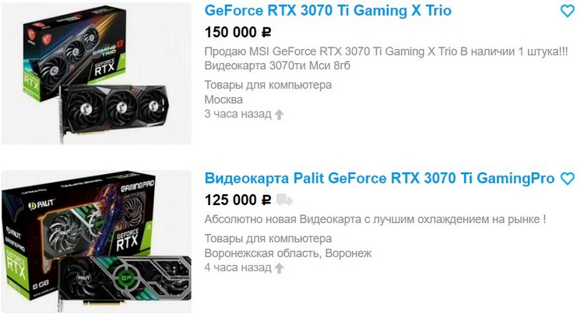This screenshot has height=317, width=584.
Task: Click the 125 000 ₽ price
Action: tap(238, 200)
